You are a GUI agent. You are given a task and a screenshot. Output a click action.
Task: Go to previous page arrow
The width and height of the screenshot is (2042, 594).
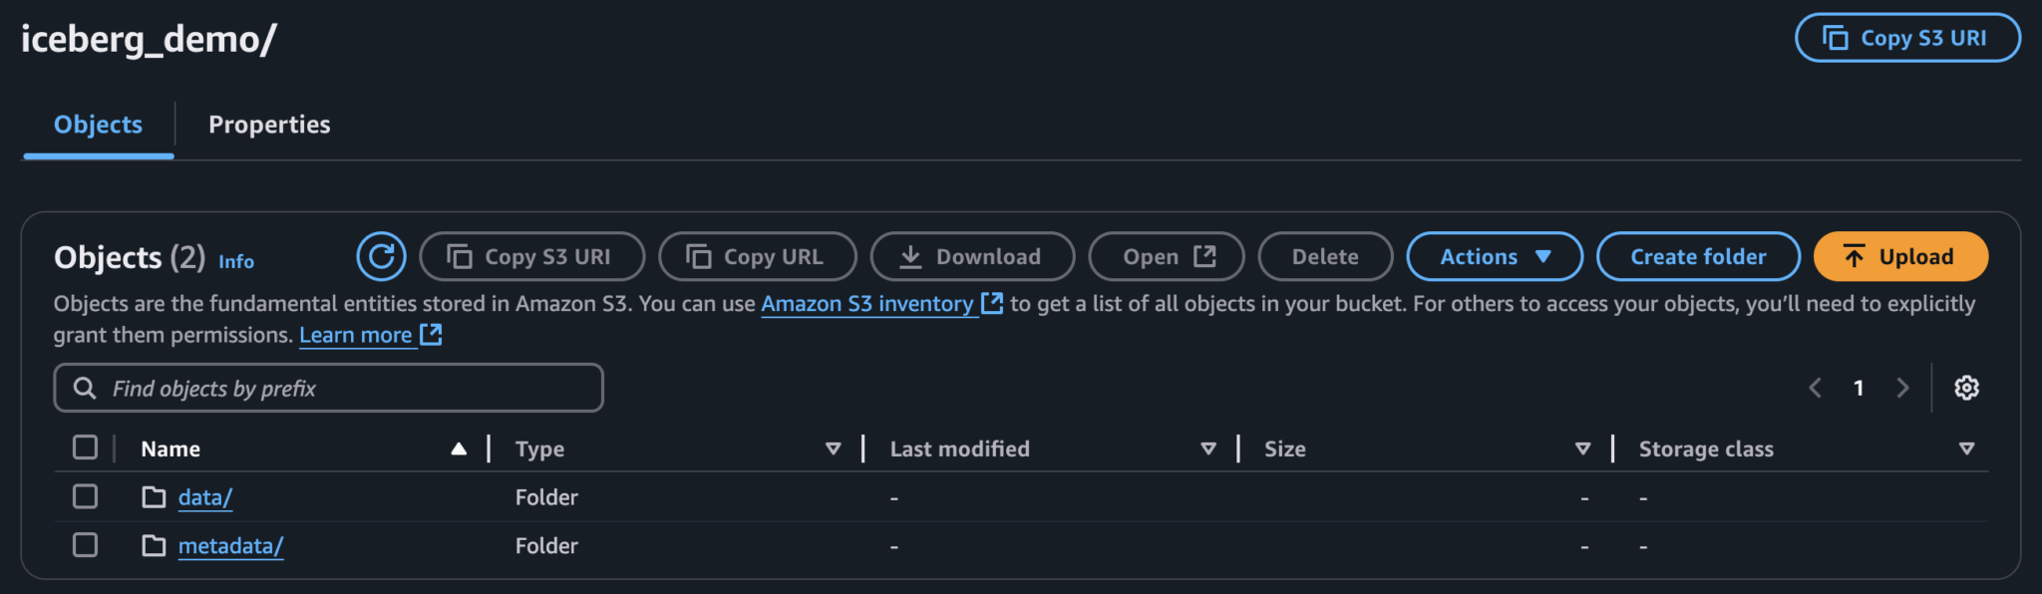[x=1816, y=388]
